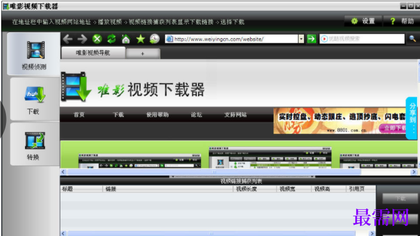Click the URL address field
420x236 pixels.
pyautogui.click(x=232, y=39)
